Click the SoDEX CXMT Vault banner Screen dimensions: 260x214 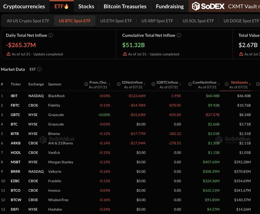pos(224,6)
